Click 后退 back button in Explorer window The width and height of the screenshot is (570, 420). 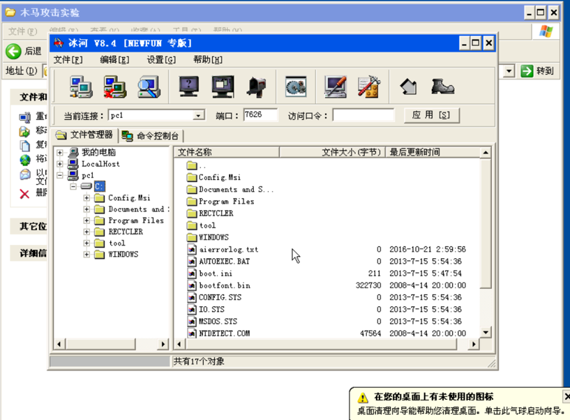point(24,51)
